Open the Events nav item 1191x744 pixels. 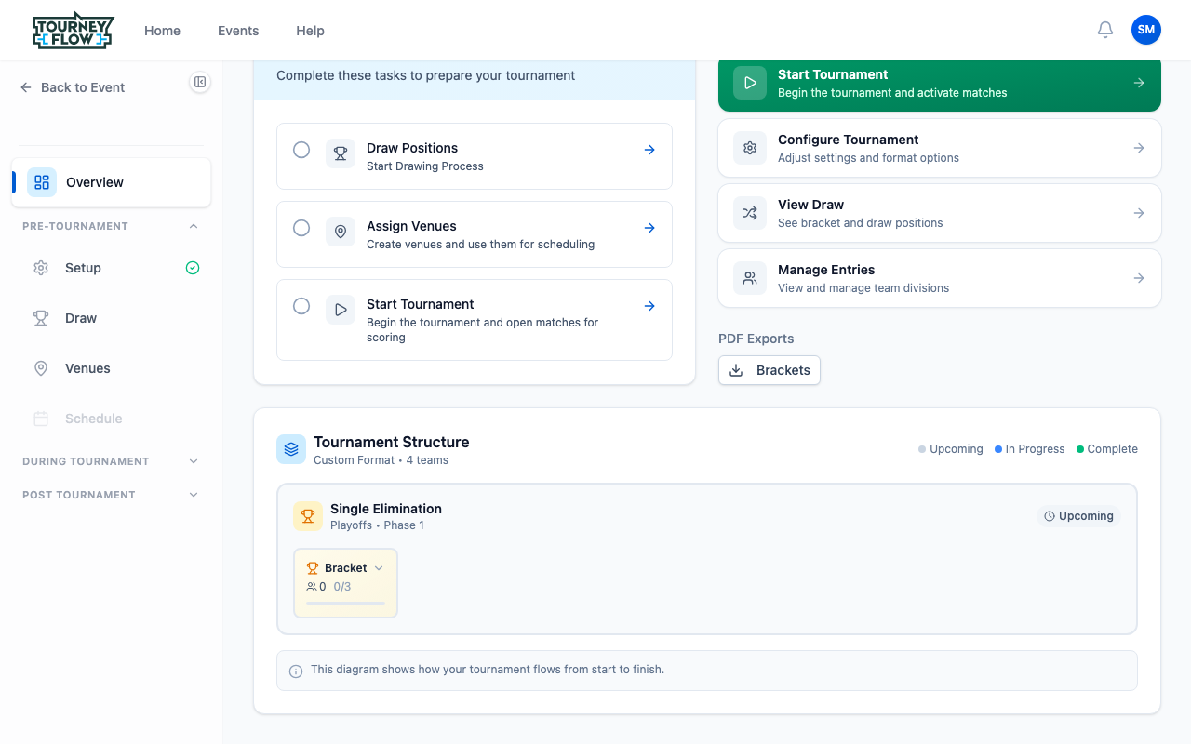238,31
